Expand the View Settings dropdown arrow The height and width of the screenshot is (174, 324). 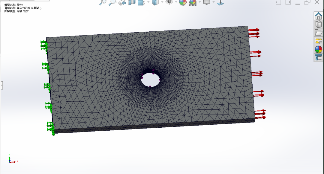[x=214, y=2]
